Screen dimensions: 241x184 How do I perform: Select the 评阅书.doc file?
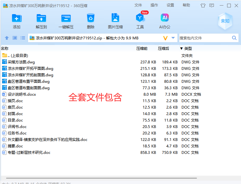(x=17, y=127)
